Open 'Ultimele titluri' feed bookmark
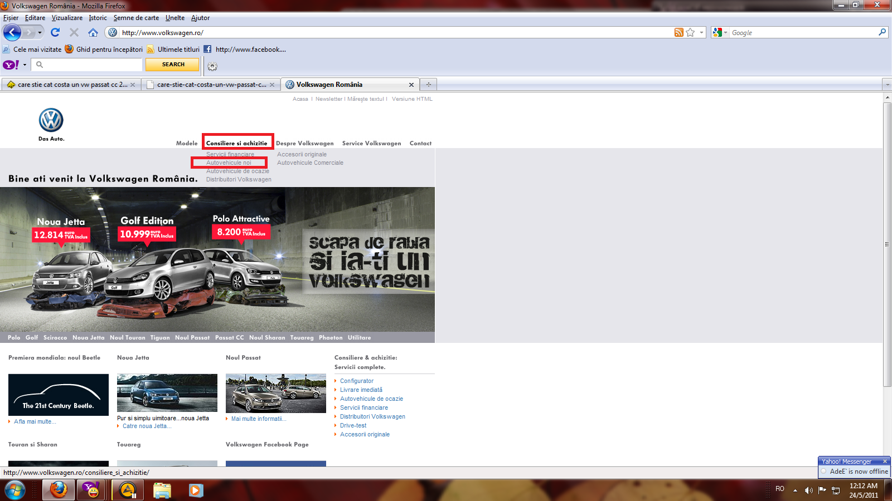The height and width of the screenshot is (501, 892). [x=173, y=50]
